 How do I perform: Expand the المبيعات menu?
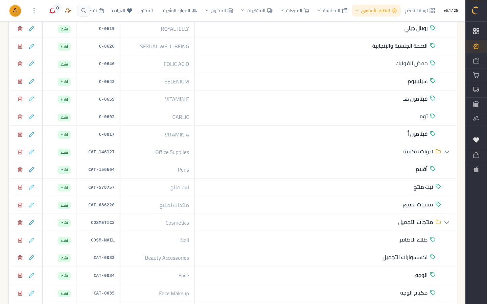click(295, 10)
